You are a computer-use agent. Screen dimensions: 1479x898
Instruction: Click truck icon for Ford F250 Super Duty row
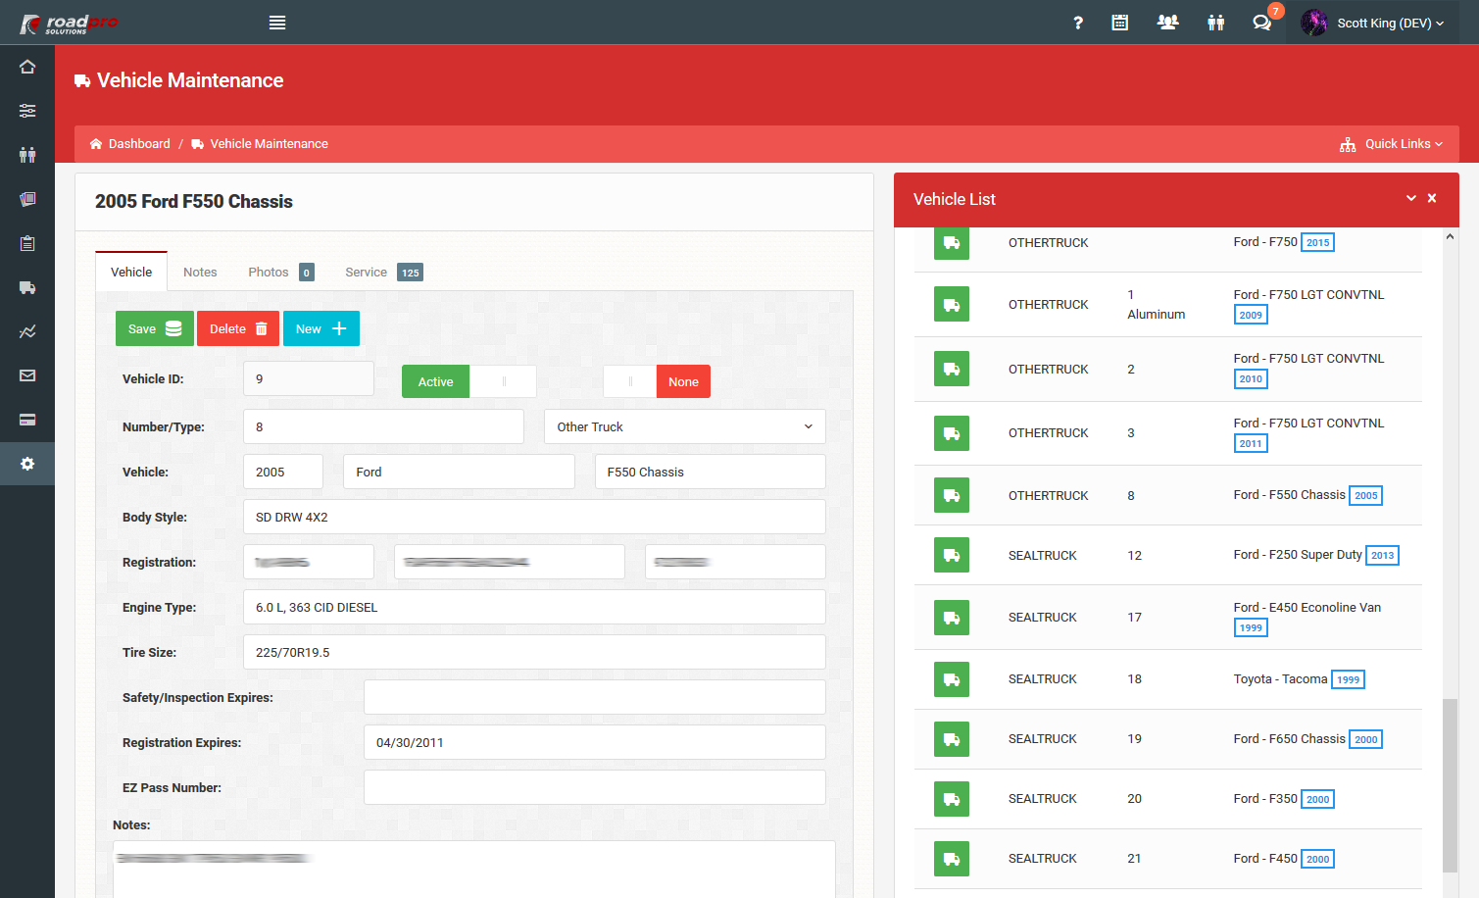click(x=952, y=555)
